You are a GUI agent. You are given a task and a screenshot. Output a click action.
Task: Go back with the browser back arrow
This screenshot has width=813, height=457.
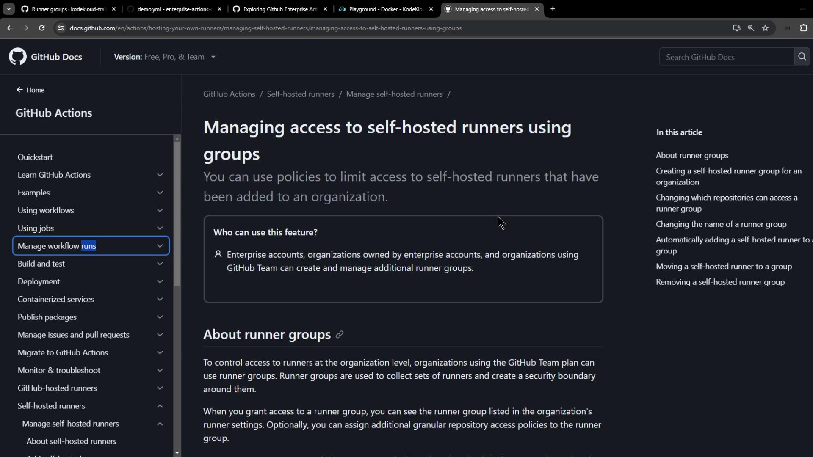click(x=10, y=28)
